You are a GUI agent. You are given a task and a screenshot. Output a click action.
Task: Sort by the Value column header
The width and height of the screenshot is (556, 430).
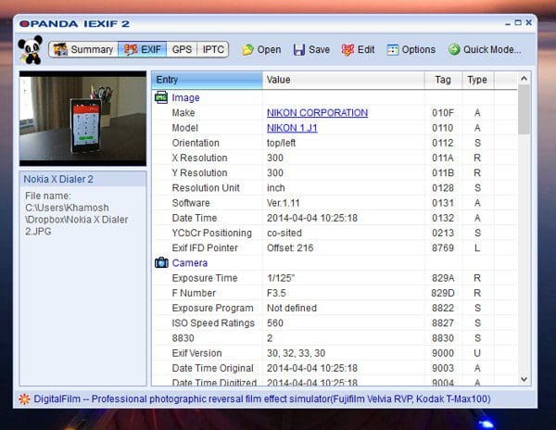[343, 80]
